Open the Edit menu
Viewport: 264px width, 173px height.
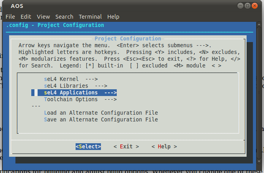coord(26,17)
